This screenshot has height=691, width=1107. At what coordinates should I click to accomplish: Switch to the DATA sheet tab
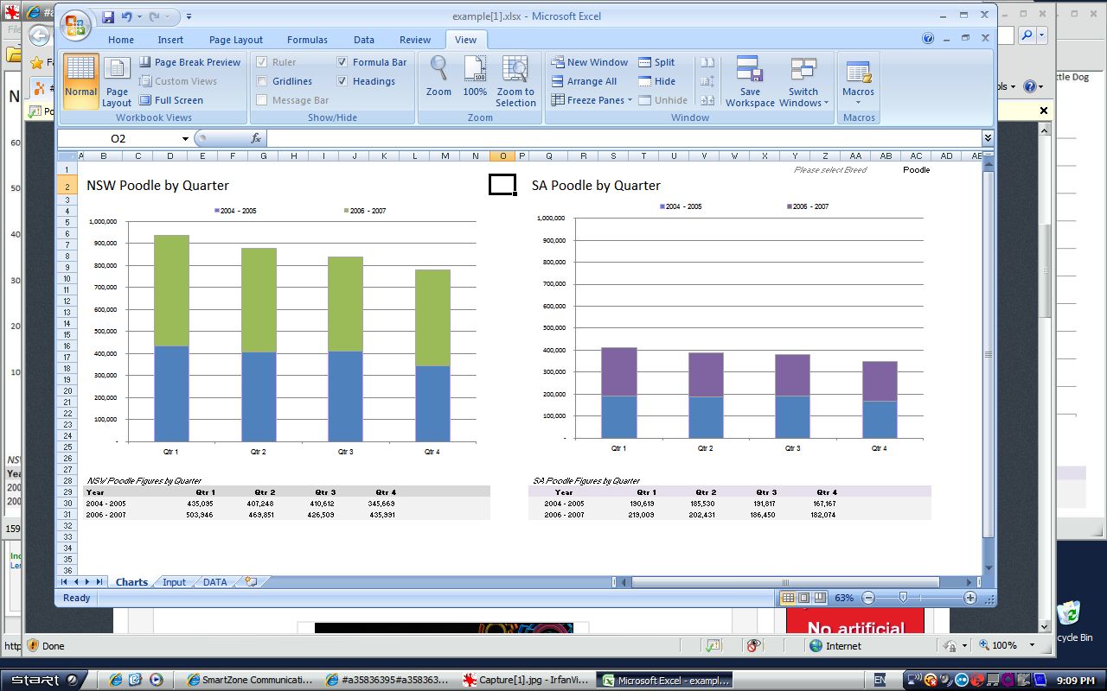[x=214, y=582]
